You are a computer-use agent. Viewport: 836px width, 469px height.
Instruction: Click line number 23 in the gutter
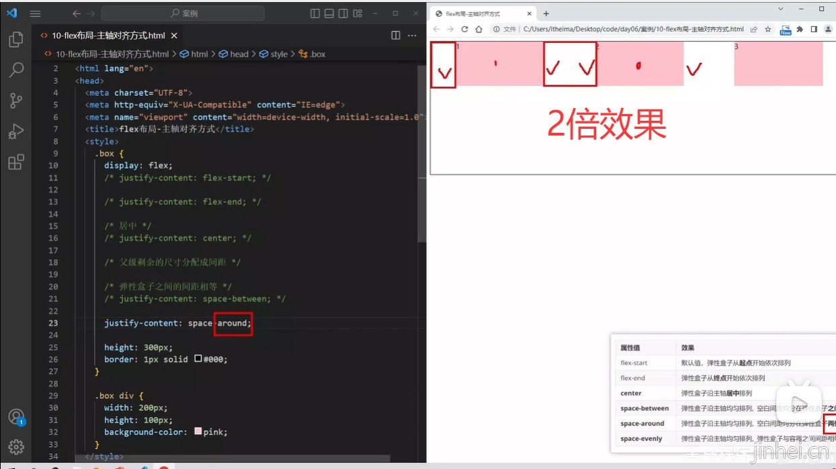[53, 323]
